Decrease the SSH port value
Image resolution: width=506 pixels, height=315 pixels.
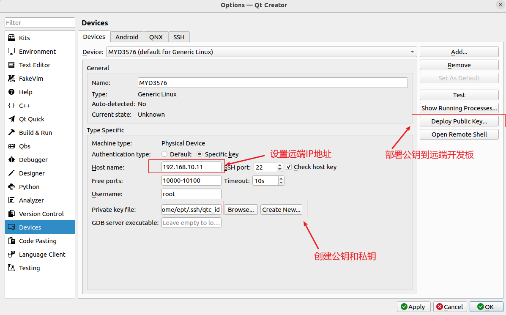pyautogui.click(x=280, y=170)
